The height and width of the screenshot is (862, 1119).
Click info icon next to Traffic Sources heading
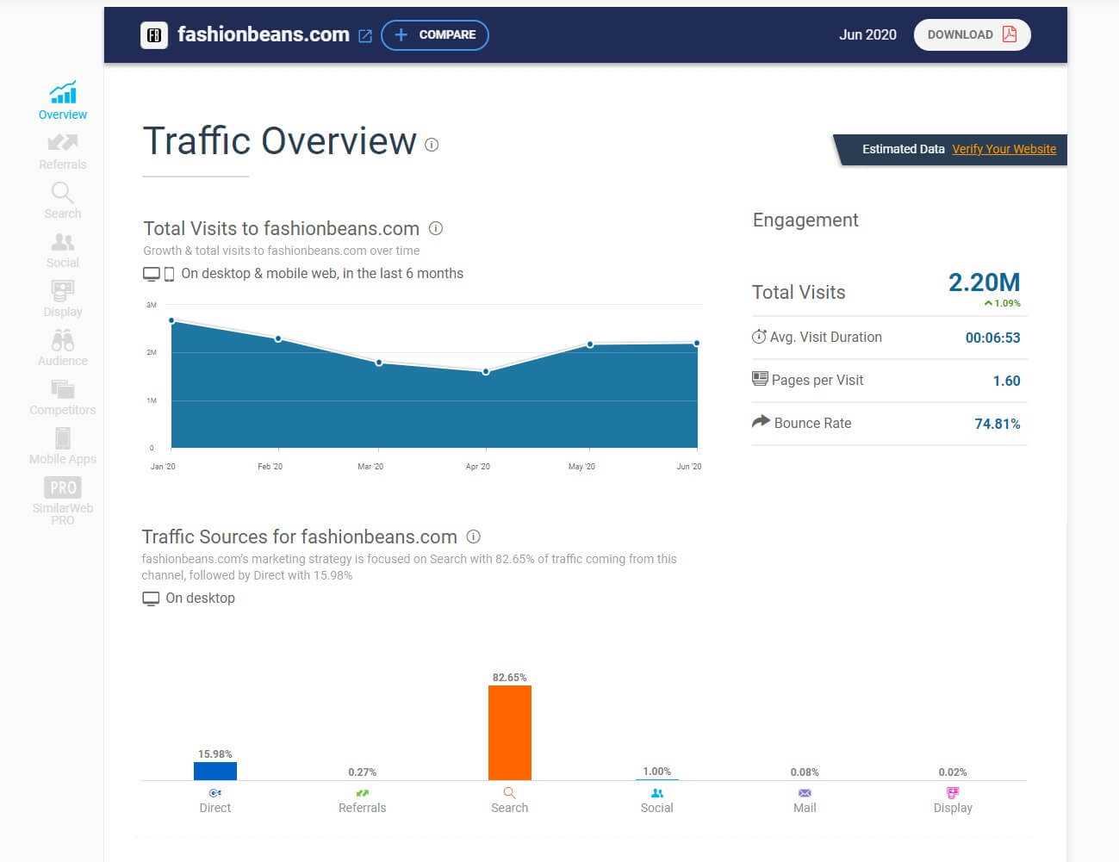point(473,536)
